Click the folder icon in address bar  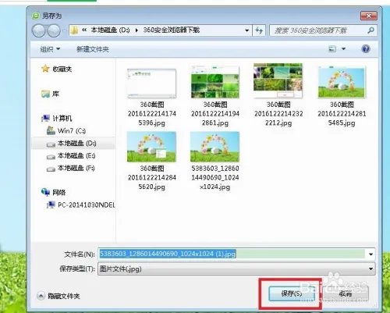tap(75, 30)
